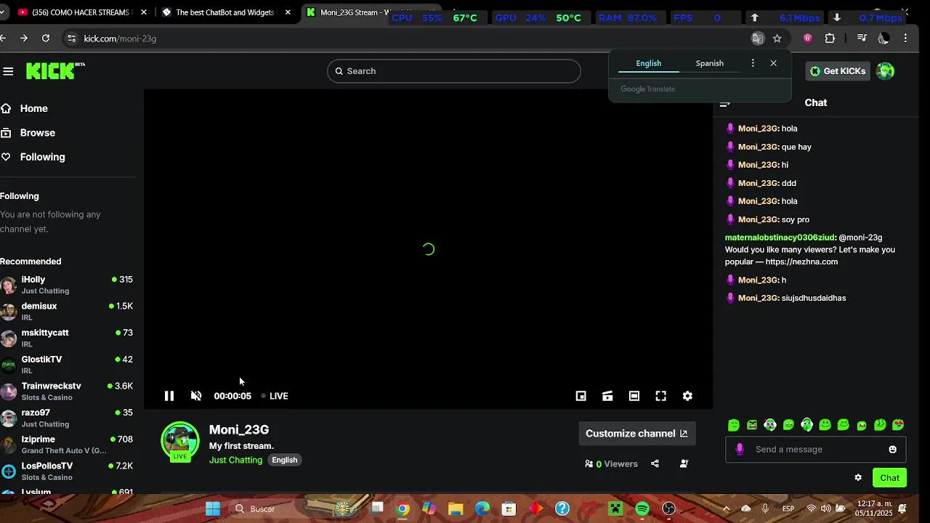Click Moni_23G channel avatar

pyautogui.click(x=180, y=441)
